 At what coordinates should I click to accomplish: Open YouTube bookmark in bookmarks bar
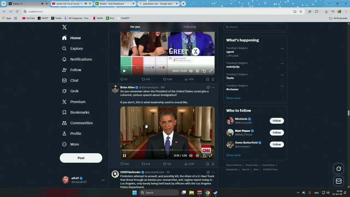coord(28,18)
